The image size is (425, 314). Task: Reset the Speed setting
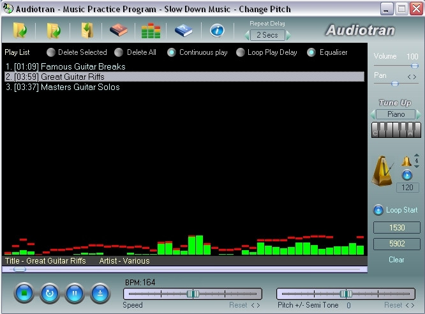pyautogui.click(x=238, y=305)
